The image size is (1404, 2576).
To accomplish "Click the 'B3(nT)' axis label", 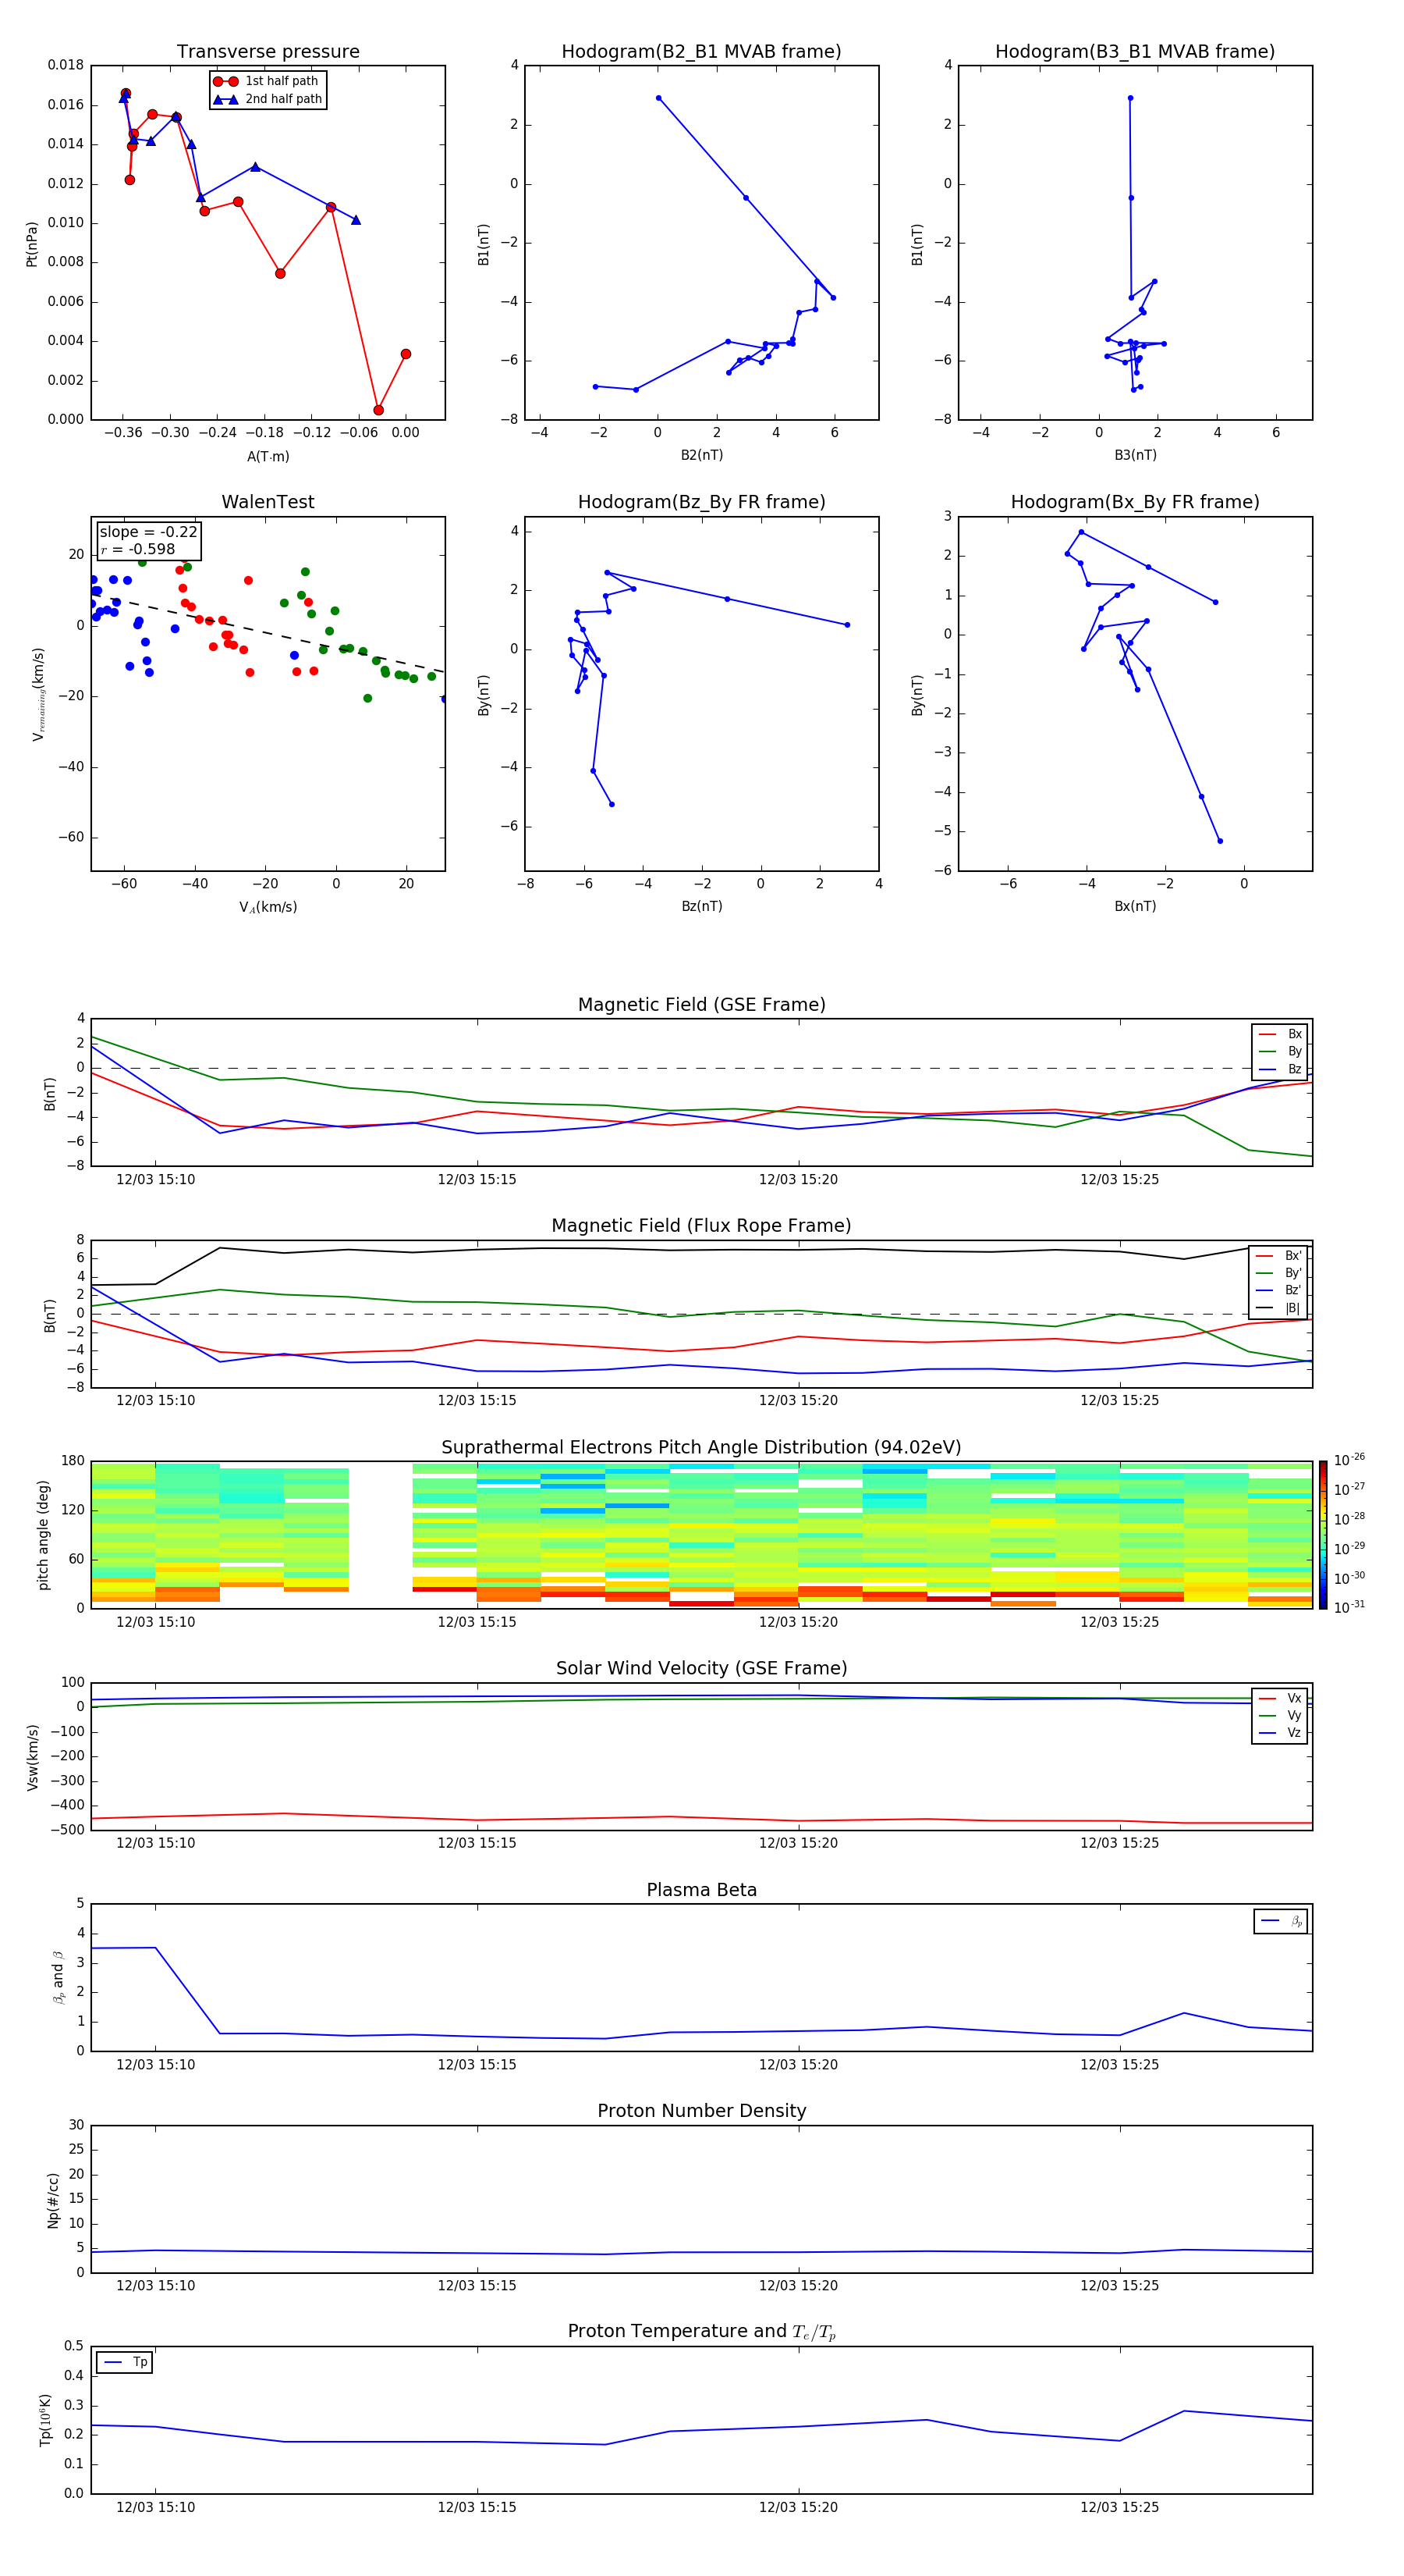I will [1135, 455].
